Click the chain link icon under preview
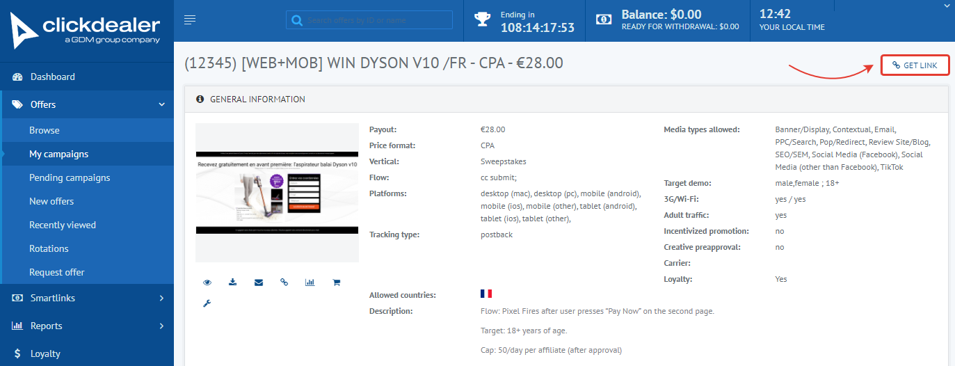955x366 pixels. [284, 282]
